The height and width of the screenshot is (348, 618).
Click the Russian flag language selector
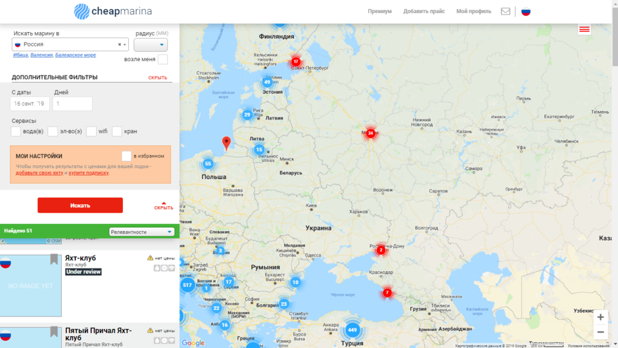pos(526,11)
